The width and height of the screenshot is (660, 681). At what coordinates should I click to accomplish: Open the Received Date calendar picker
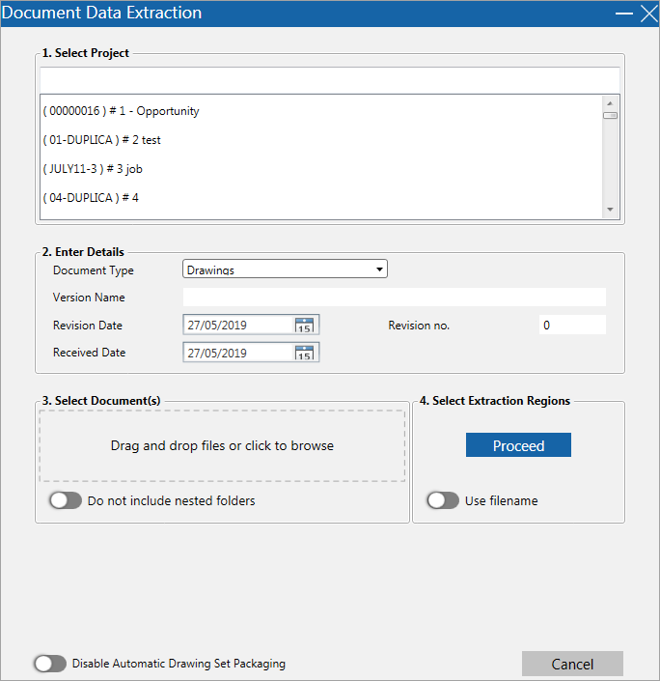click(x=304, y=353)
